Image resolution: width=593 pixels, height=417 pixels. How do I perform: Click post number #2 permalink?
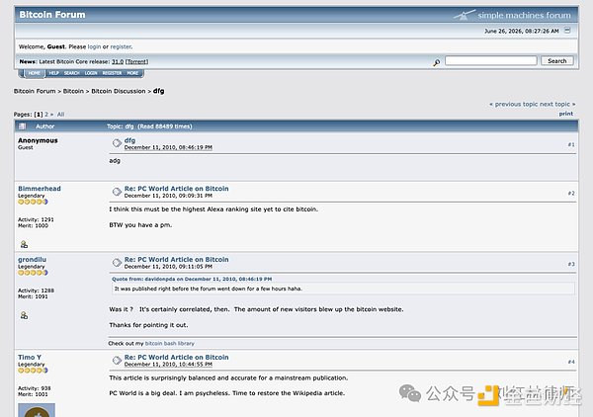point(571,194)
